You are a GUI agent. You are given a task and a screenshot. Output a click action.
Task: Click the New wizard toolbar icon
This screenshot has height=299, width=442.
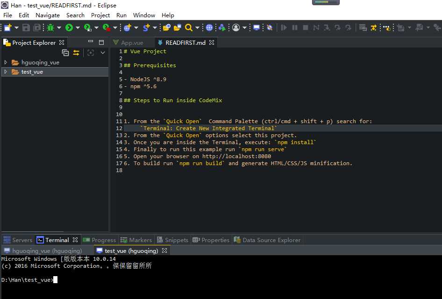tap(8, 28)
